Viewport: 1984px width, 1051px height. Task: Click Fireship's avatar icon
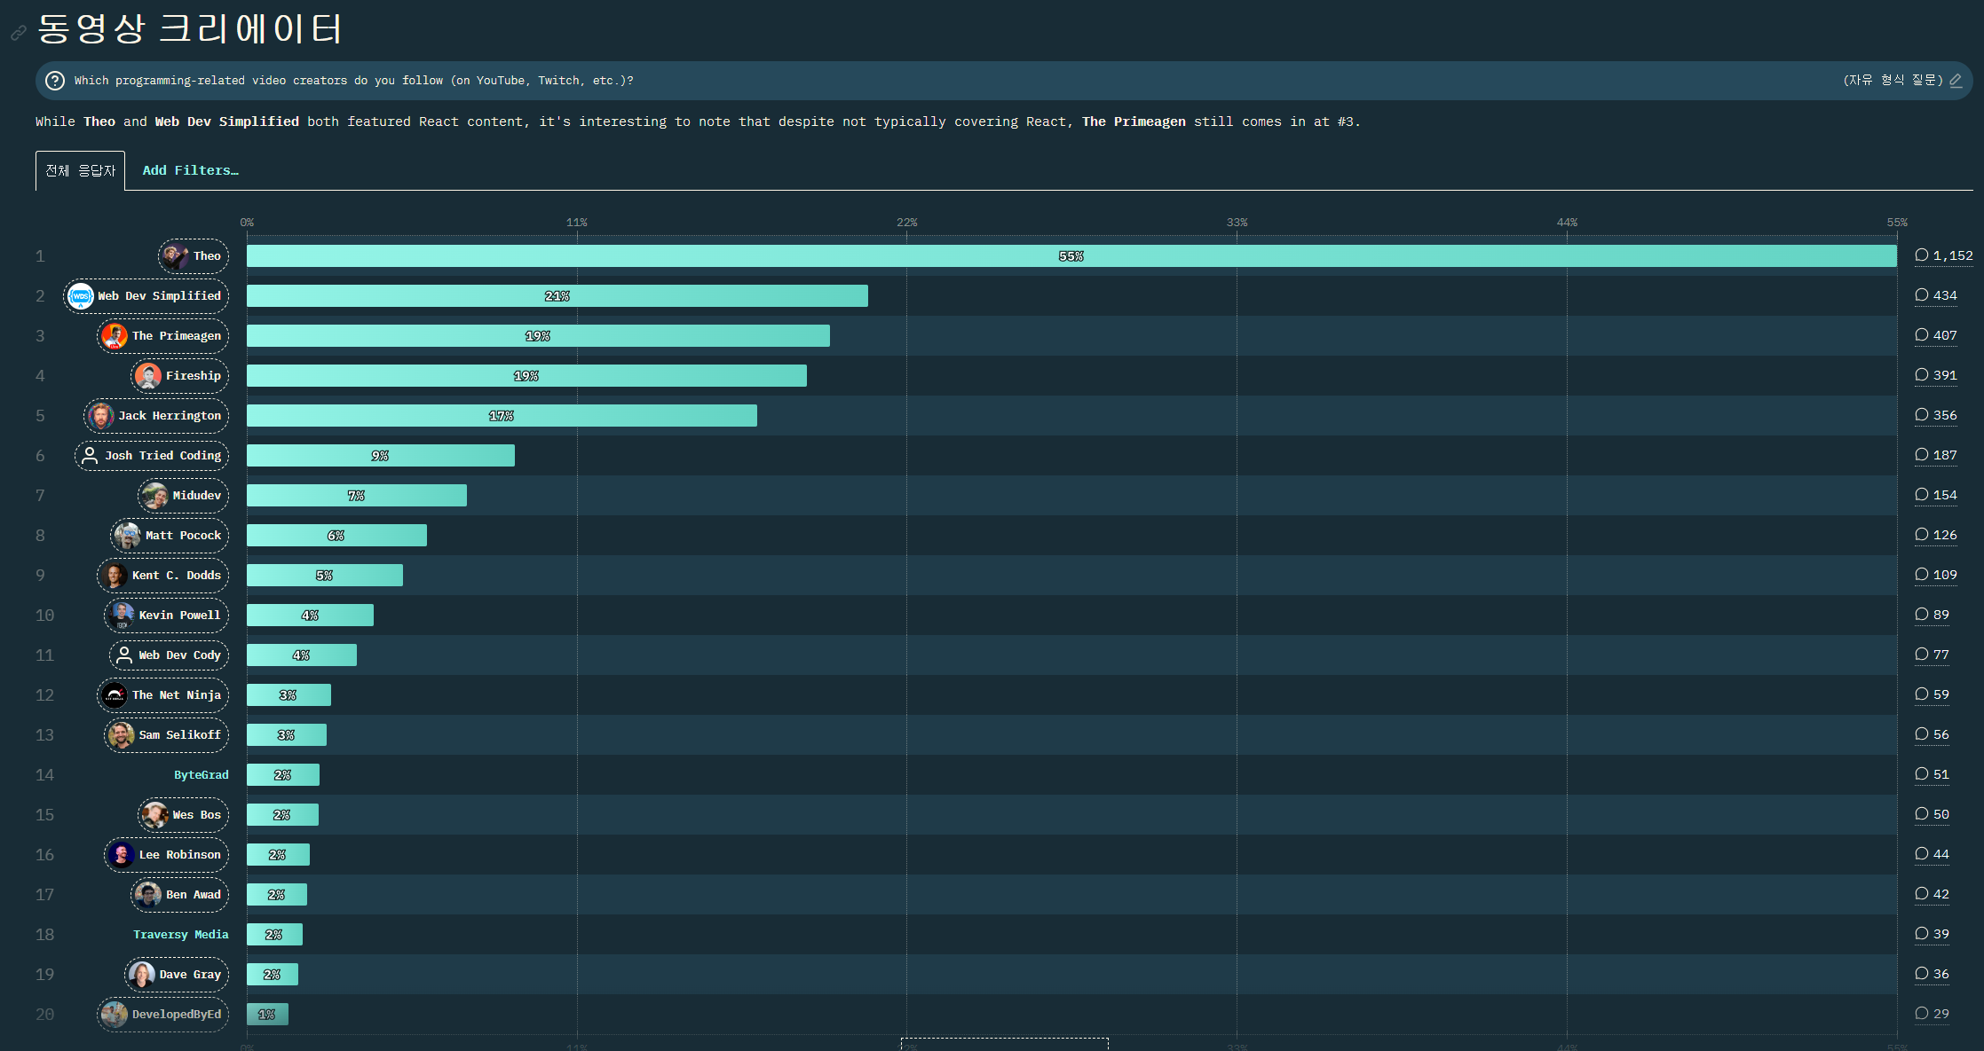click(148, 376)
